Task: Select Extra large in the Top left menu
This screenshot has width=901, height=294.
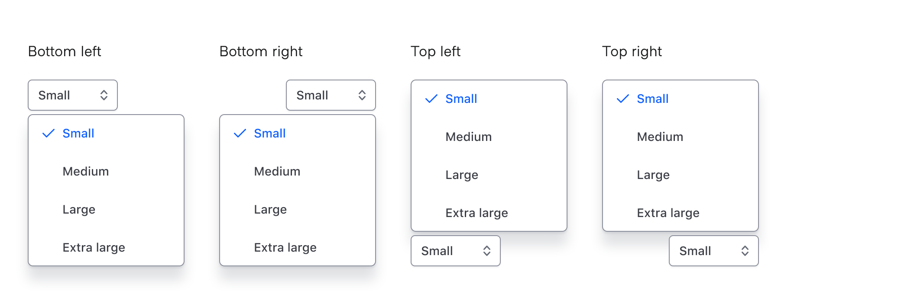Action: [476, 213]
